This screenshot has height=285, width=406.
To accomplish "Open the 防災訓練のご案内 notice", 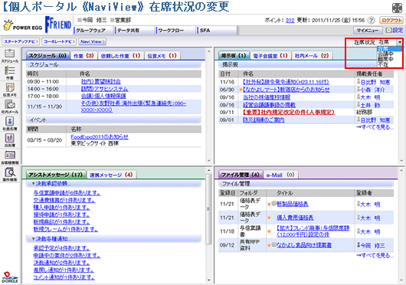I will point(264,120).
